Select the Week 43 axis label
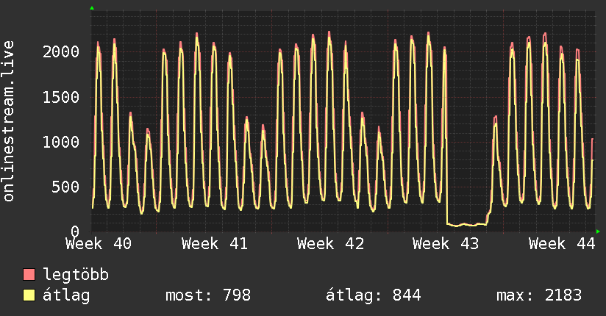606x316 pixels. click(x=446, y=244)
